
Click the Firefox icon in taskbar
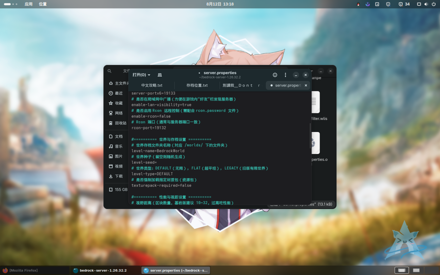5,271
